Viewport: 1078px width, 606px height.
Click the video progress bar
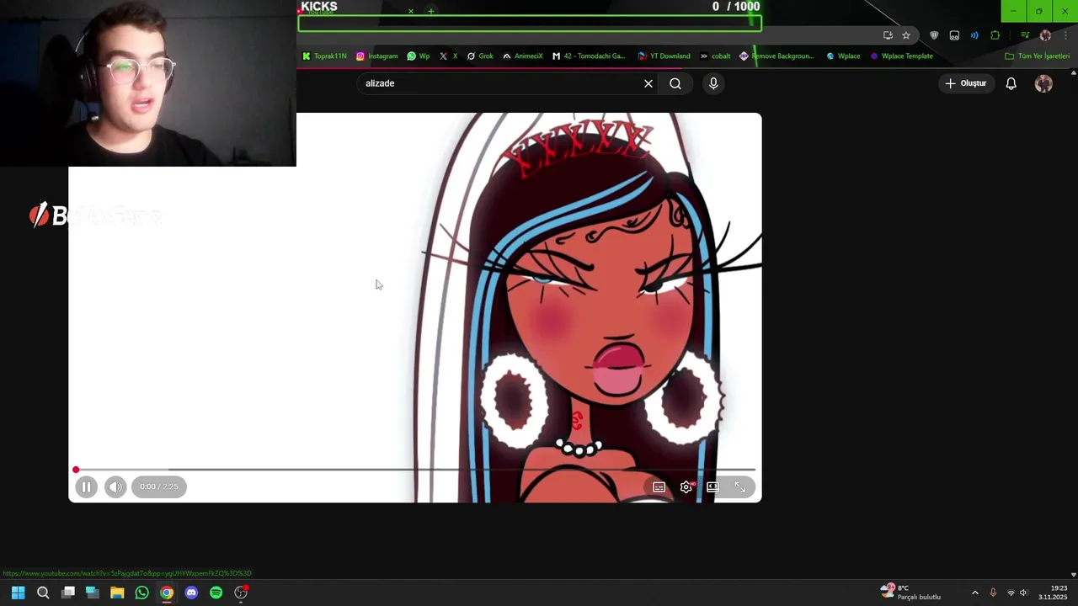(x=415, y=470)
